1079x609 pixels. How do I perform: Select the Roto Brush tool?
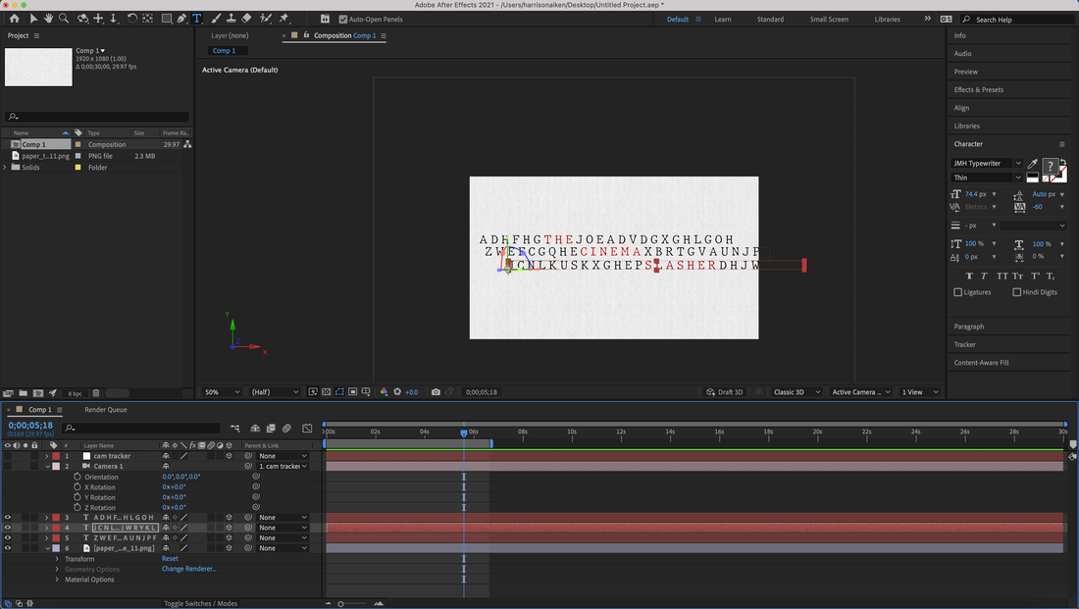tap(266, 19)
